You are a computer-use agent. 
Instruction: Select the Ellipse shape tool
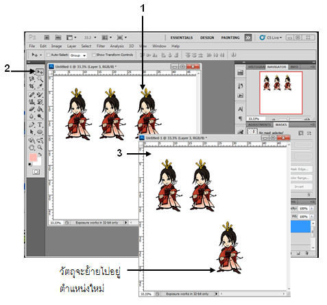tap(40, 132)
